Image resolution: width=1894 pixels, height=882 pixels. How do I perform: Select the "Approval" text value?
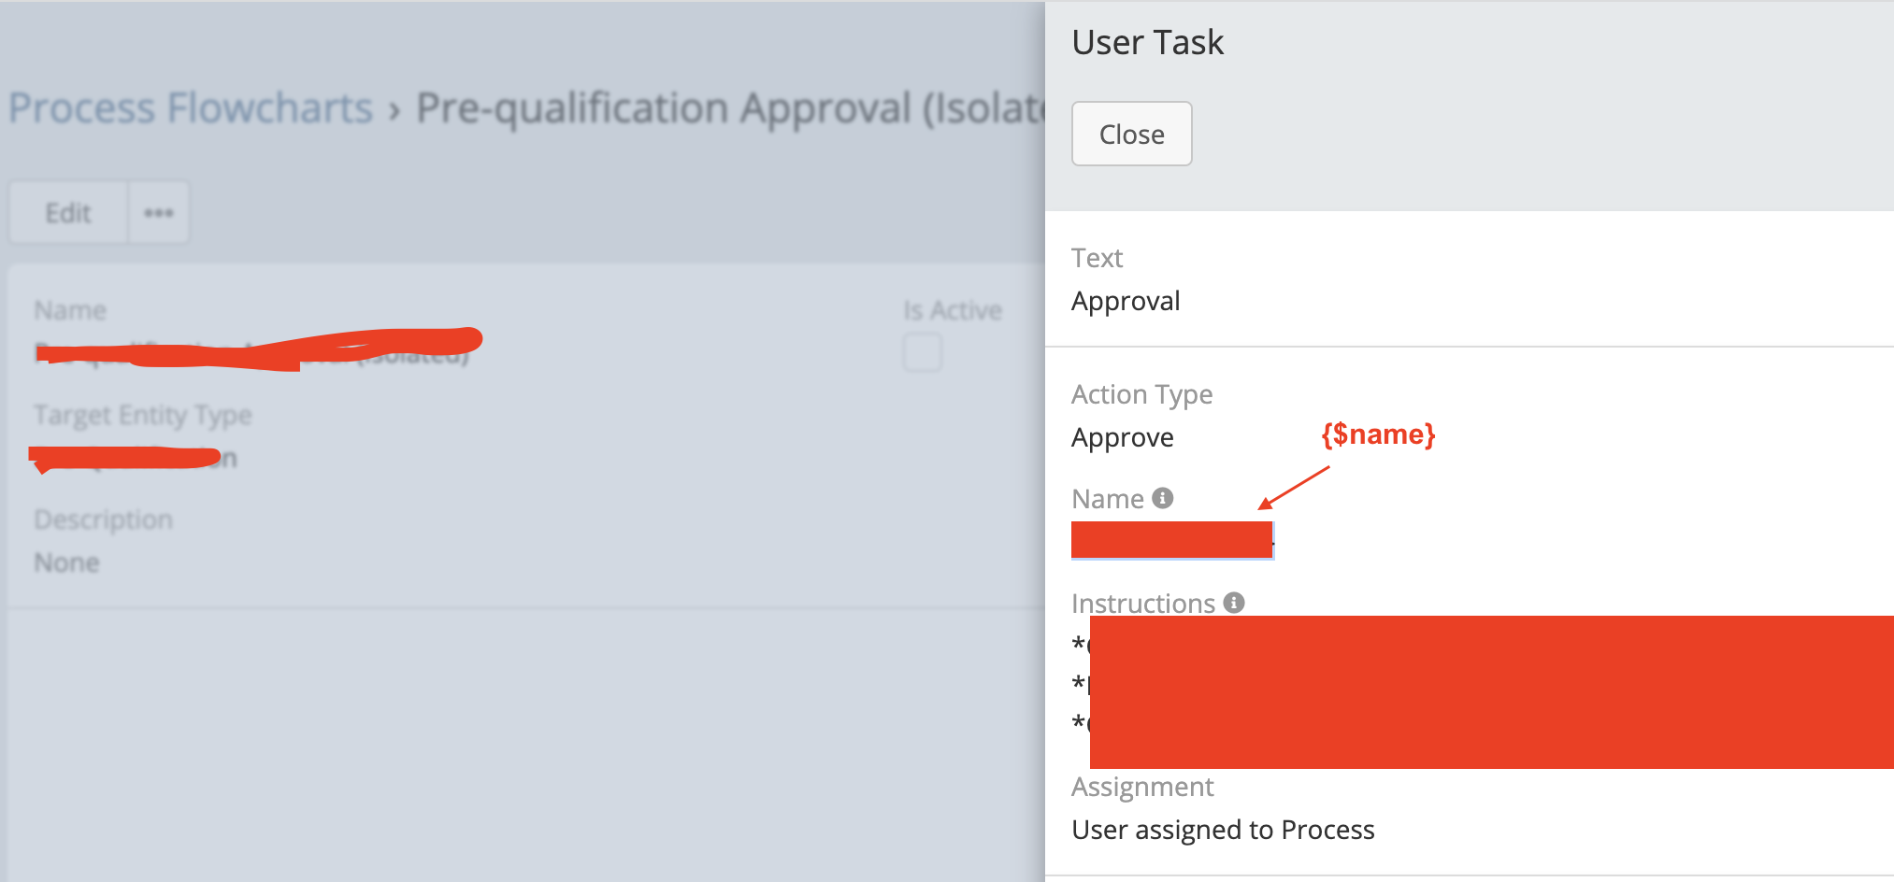(1126, 301)
